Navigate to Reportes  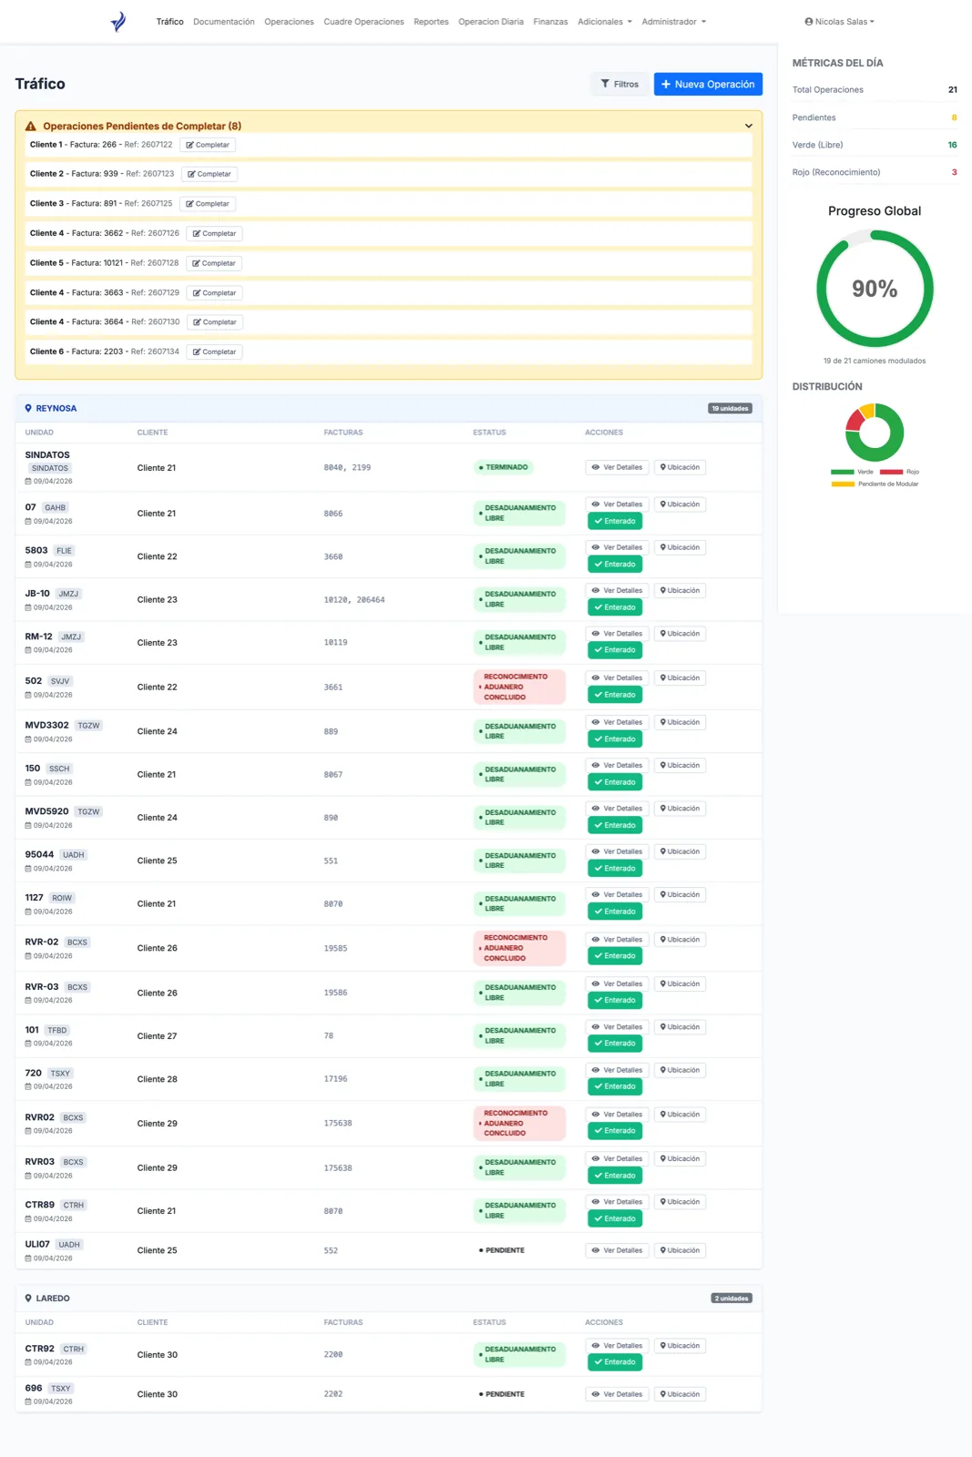point(431,22)
